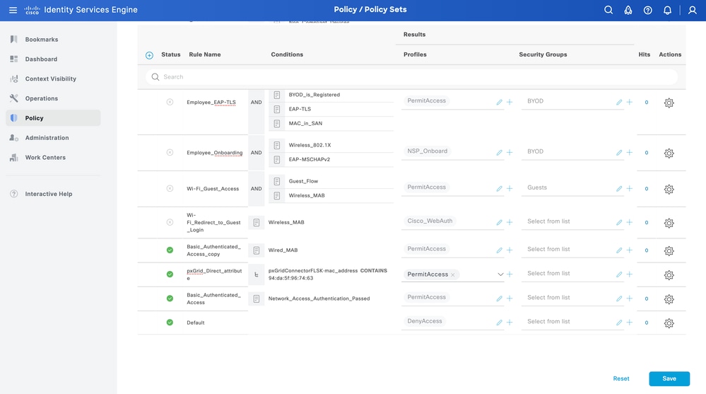Viewport: 706px width, 394px height.
Task: Toggle the enabled status of Basic_Authenticated_Access_copy
Action: pos(170,250)
